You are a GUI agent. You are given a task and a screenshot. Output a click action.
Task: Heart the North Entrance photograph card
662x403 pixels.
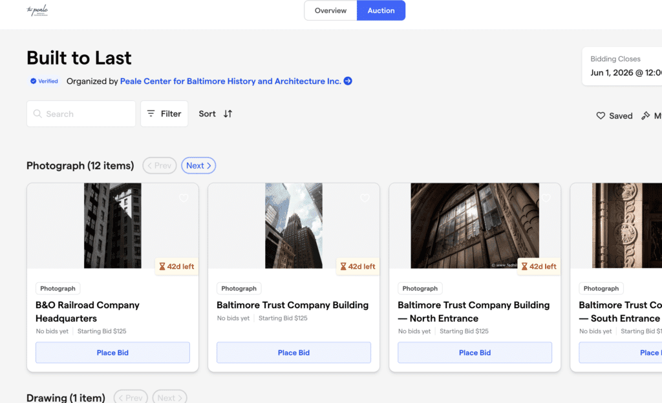(x=546, y=198)
